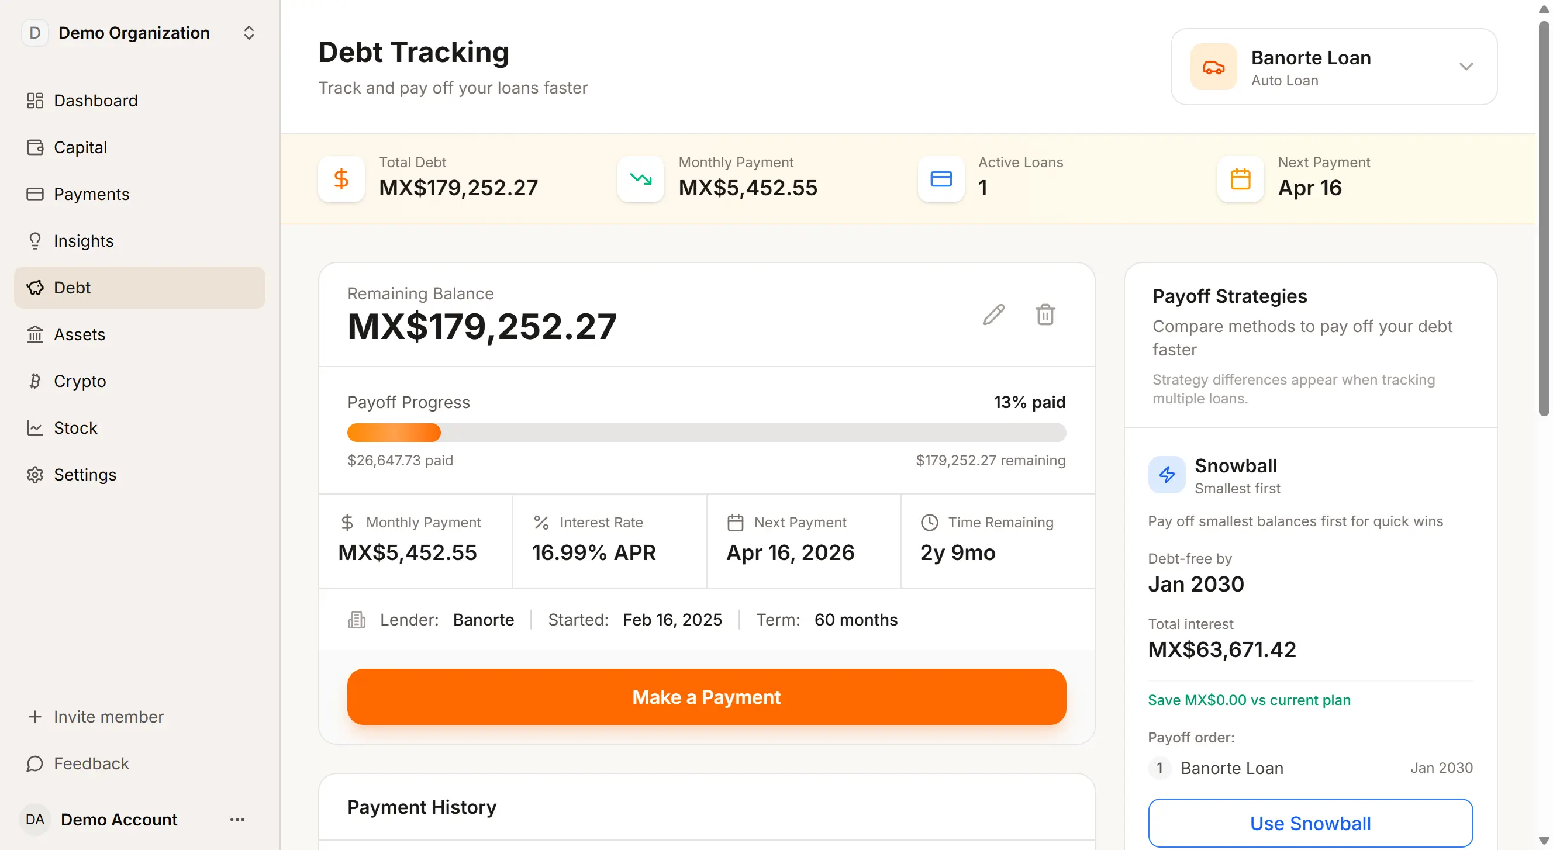Click the "MX$63,671.42" total interest value

point(1222,650)
